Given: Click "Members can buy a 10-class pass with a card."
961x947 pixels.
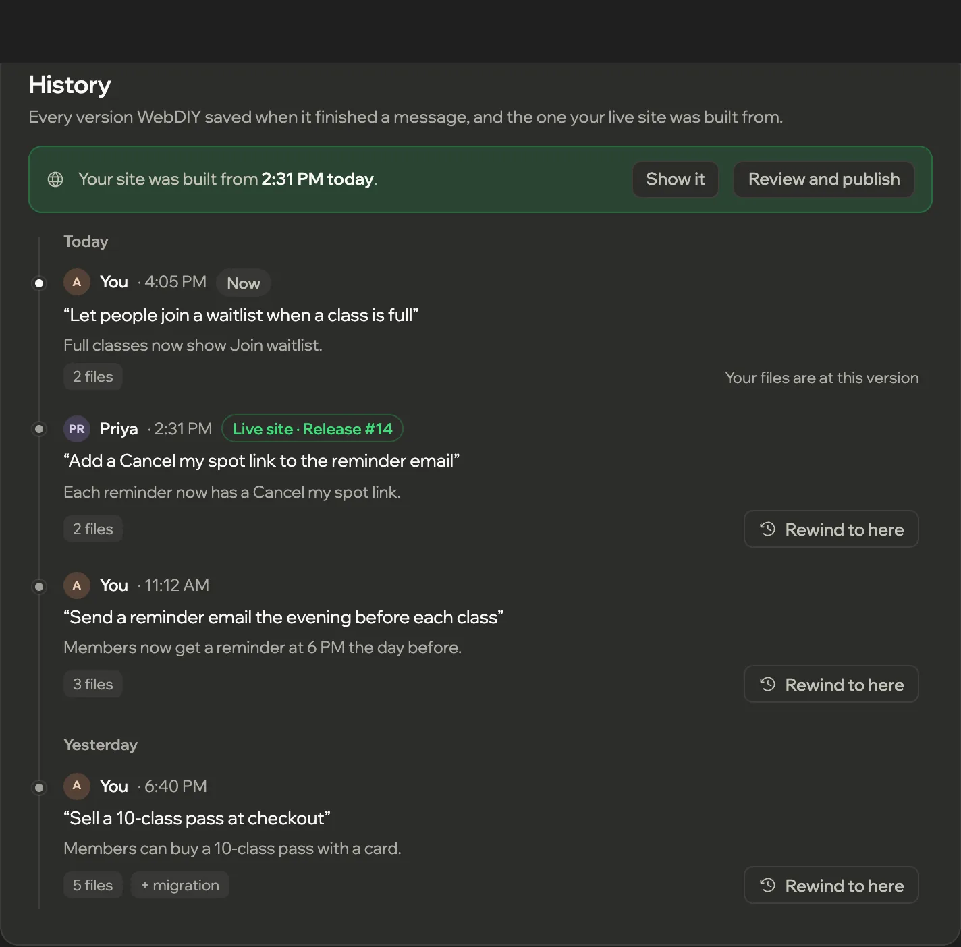Looking at the screenshot, I should pyautogui.click(x=232, y=849).
